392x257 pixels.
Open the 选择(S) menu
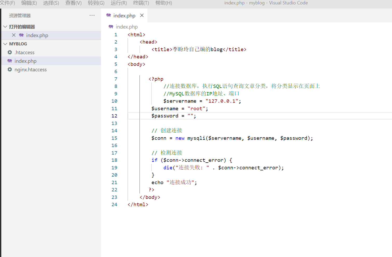pos(51,3)
